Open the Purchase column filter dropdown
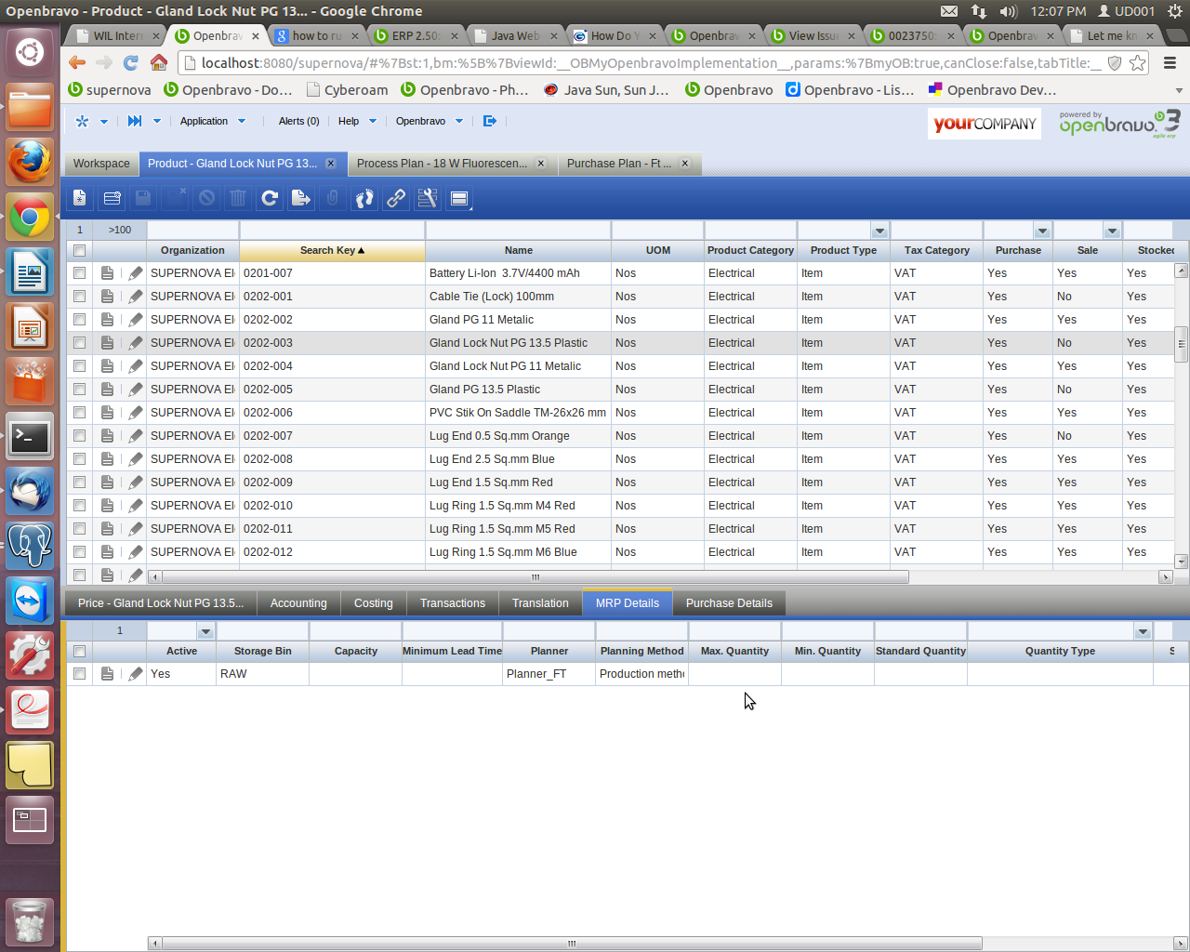 click(1042, 231)
